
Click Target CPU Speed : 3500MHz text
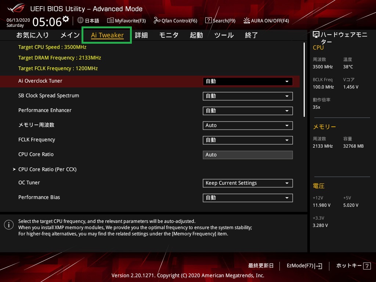tap(52, 47)
